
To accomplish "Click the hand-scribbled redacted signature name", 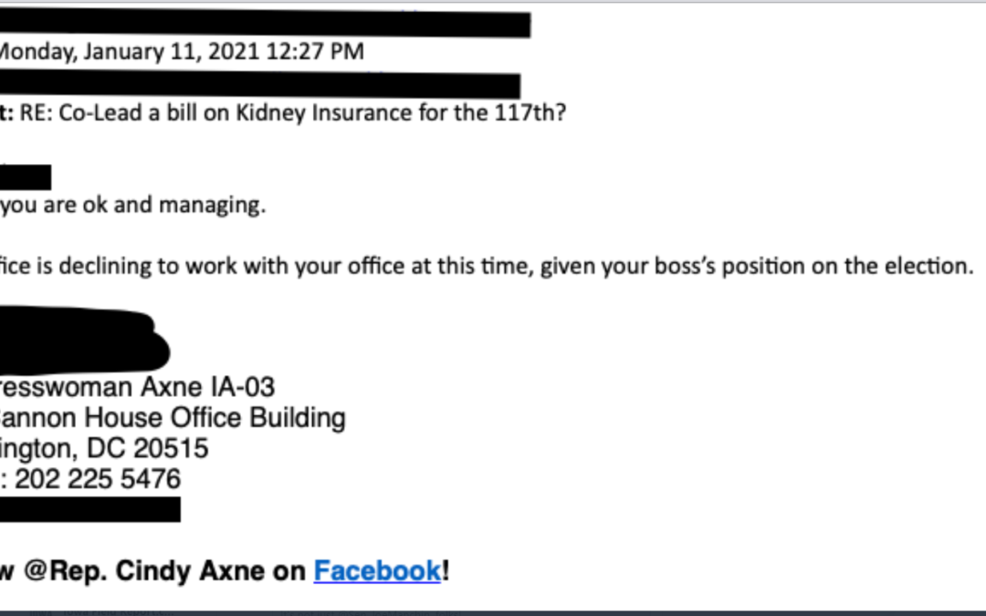I will pos(83,339).
